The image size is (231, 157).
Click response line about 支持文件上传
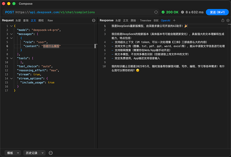[168, 46]
